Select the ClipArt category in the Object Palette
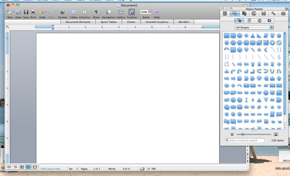 point(249,20)
